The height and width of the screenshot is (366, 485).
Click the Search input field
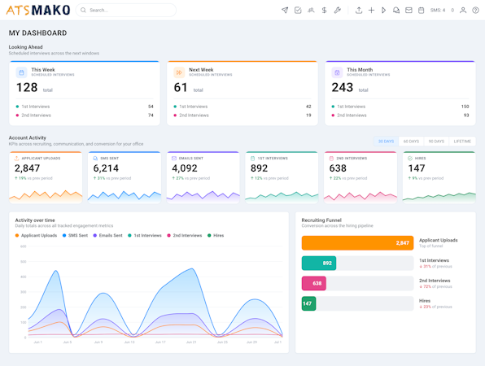[x=126, y=11]
